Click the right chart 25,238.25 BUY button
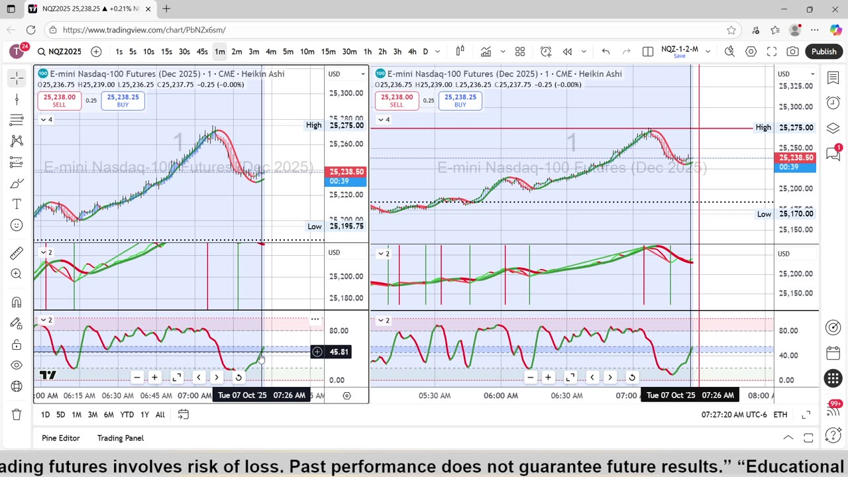Viewport: 848px width, 477px height. tap(460, 101)
